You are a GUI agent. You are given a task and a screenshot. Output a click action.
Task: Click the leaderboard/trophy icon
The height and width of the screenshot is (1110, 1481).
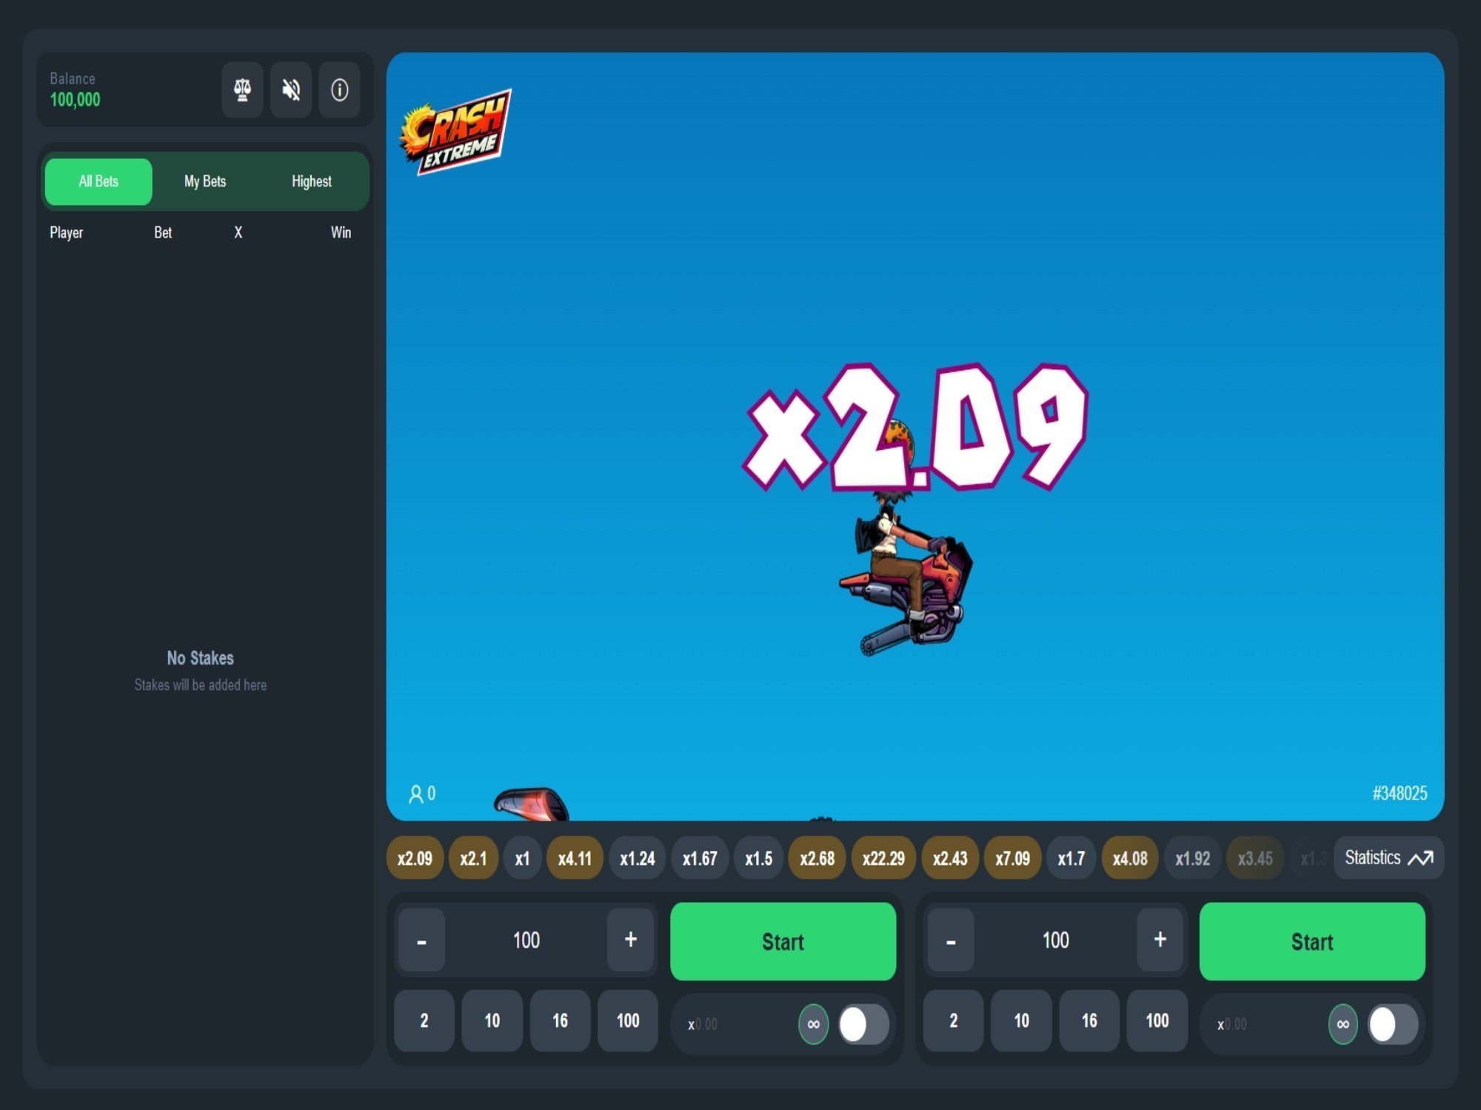243,90
